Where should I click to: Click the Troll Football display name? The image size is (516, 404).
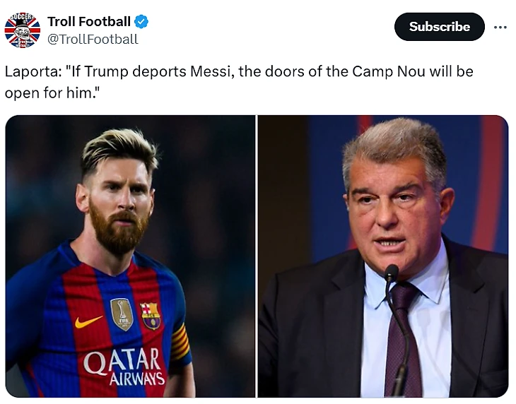(x=88, y=22)
